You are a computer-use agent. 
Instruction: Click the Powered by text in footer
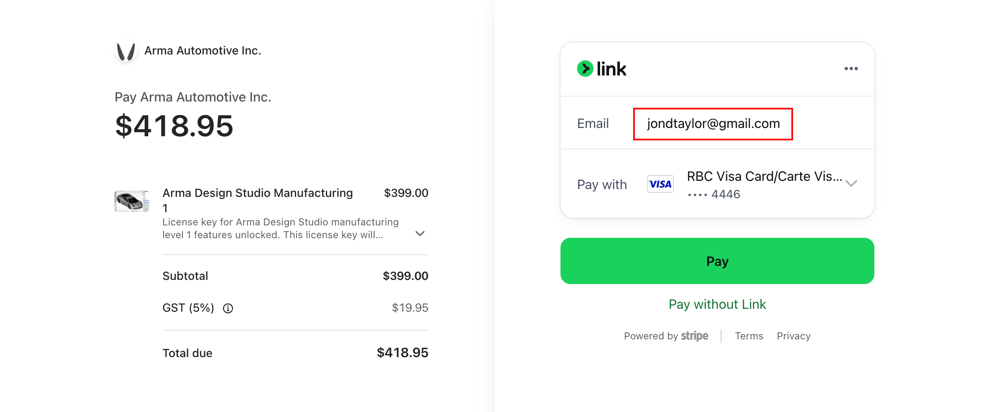click(651, 336)
